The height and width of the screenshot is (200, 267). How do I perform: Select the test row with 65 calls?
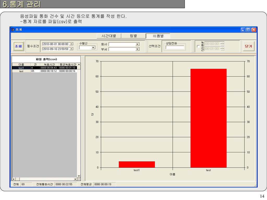click(x=45, y=71)
